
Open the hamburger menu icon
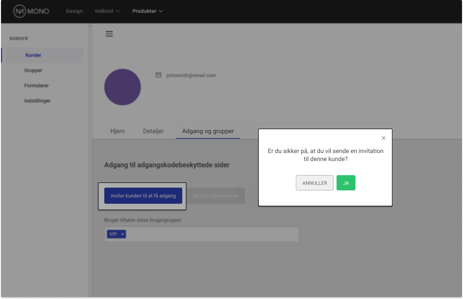tap(109, 34)
